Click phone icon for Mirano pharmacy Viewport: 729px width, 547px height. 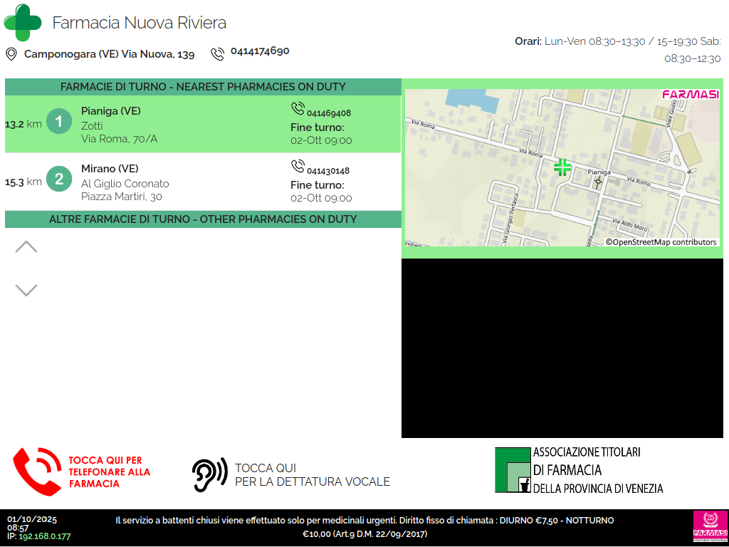point(298,167)
